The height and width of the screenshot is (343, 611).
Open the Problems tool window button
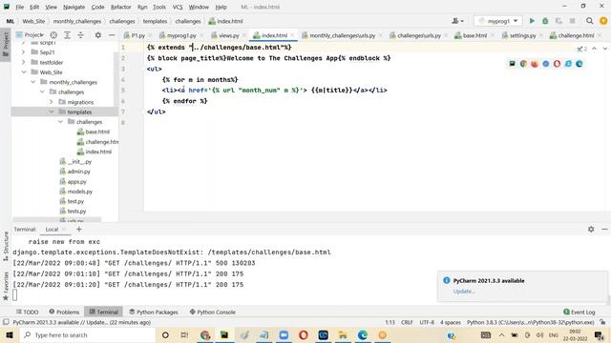(64, 312)
